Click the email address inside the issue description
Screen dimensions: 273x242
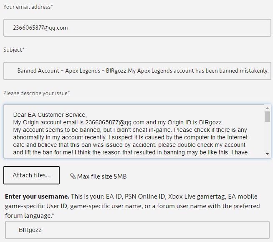[115, 122]
